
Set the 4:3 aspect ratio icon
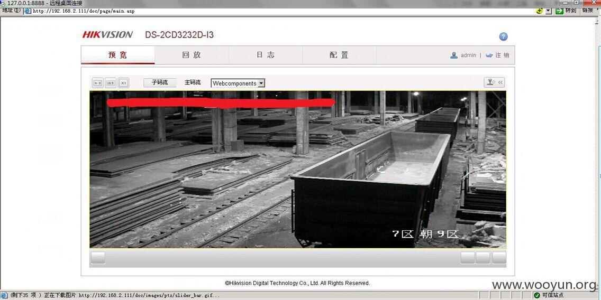[x=98, y=82]
